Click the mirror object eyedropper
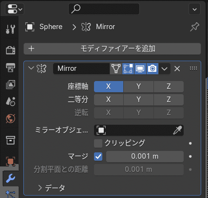 tap(177, 130)
